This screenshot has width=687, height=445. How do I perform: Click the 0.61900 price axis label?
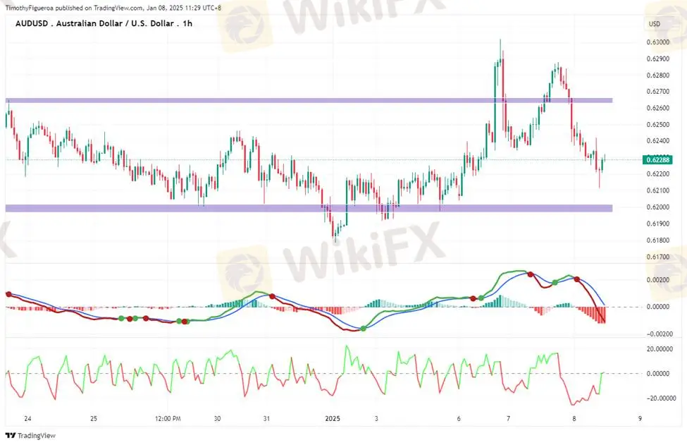point(658,224)
